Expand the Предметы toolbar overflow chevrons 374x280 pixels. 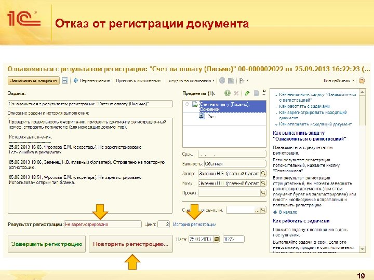[264, 93]
